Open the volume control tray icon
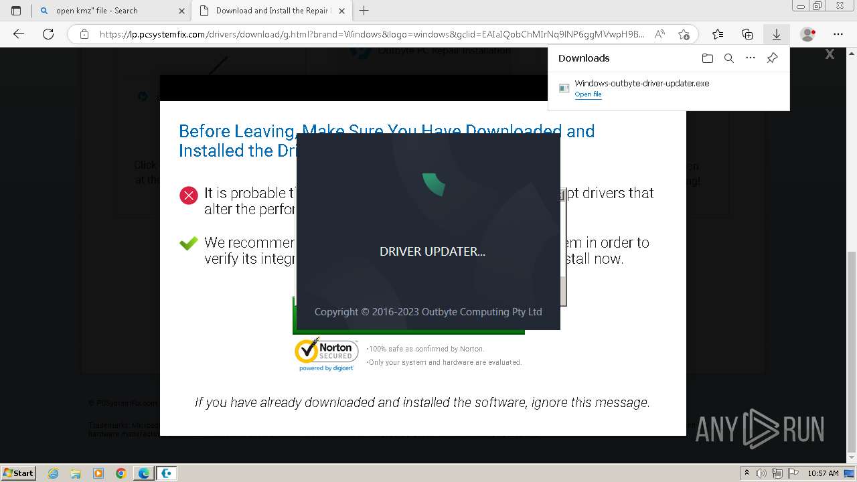Viewport: 857px width, 482px height. tap(761, 473)
